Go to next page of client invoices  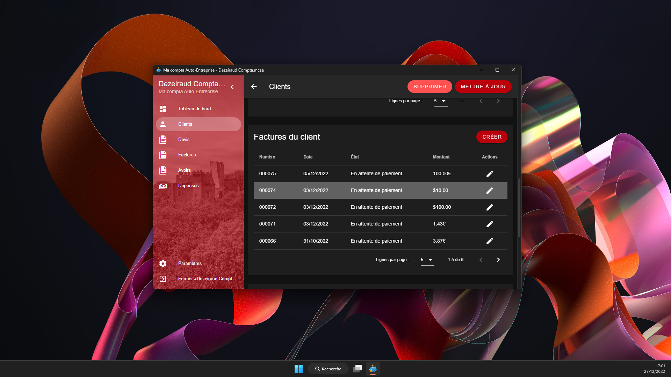pos(498,260)
